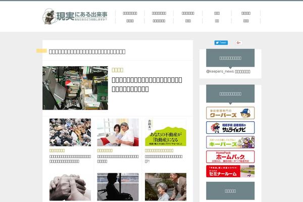Open the featured cluttered room article photo
303x202 pixels.
click(75, 88)
